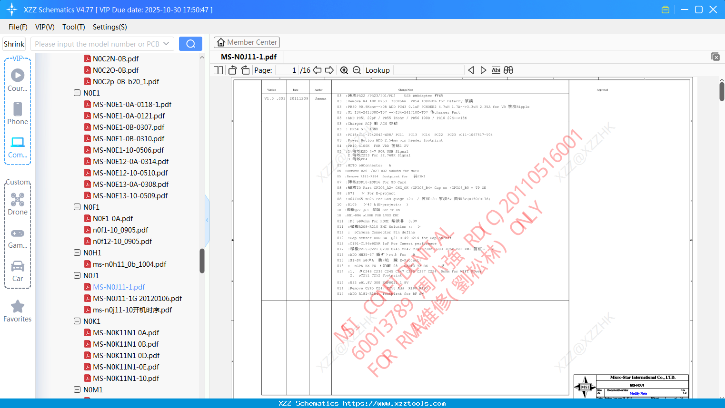
Task: Open N0C2p-0B-b20_1.pdf
Action: point(126,82)
